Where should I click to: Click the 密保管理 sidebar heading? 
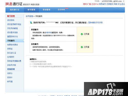11,69
